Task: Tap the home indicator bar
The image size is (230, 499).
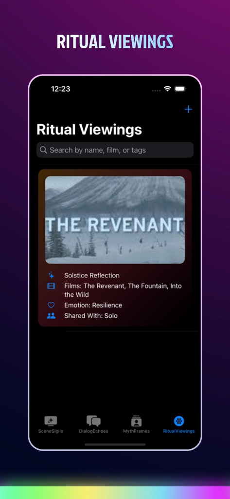Action: (x=115, y=444)
